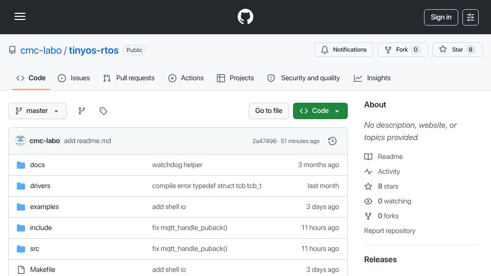The height and width of the screenshot is (276, 491).
Task: Open cmc-labo commit author link
Action: coord(44,141)
